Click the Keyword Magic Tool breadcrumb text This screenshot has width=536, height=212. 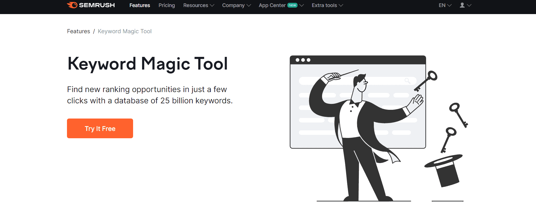125,31
